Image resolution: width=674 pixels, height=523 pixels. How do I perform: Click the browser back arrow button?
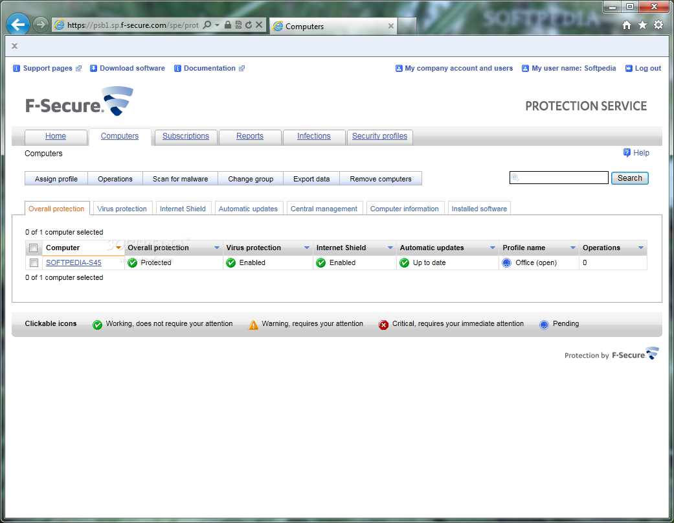point(17,25)
